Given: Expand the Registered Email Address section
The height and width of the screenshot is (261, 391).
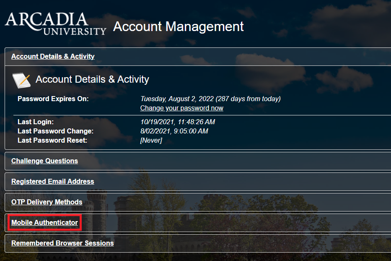Looking at the screenshot, I should (52, 182).
